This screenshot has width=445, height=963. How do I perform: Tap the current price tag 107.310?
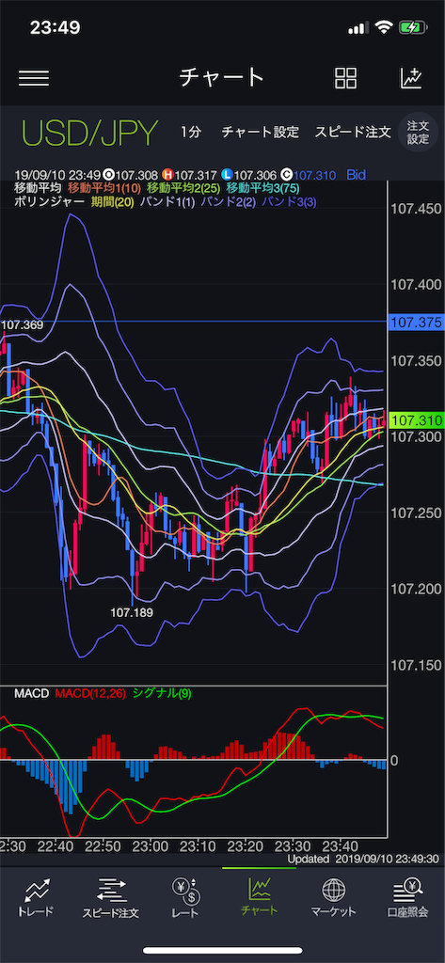tap(416, 420)
